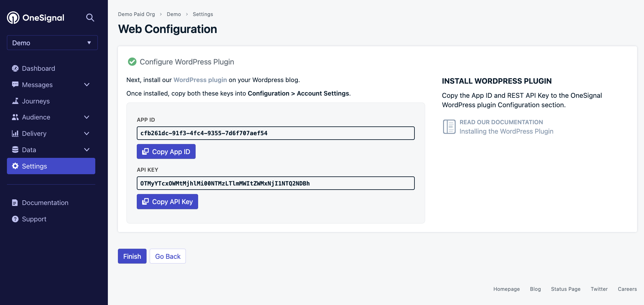The height and width of the screenshot is (305, 644).
Task: Click the copy icon on Copy API Key
Action: click(x=145, y=202)
